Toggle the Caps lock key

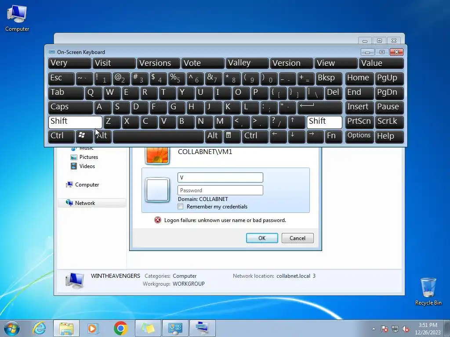coord(71,107)
